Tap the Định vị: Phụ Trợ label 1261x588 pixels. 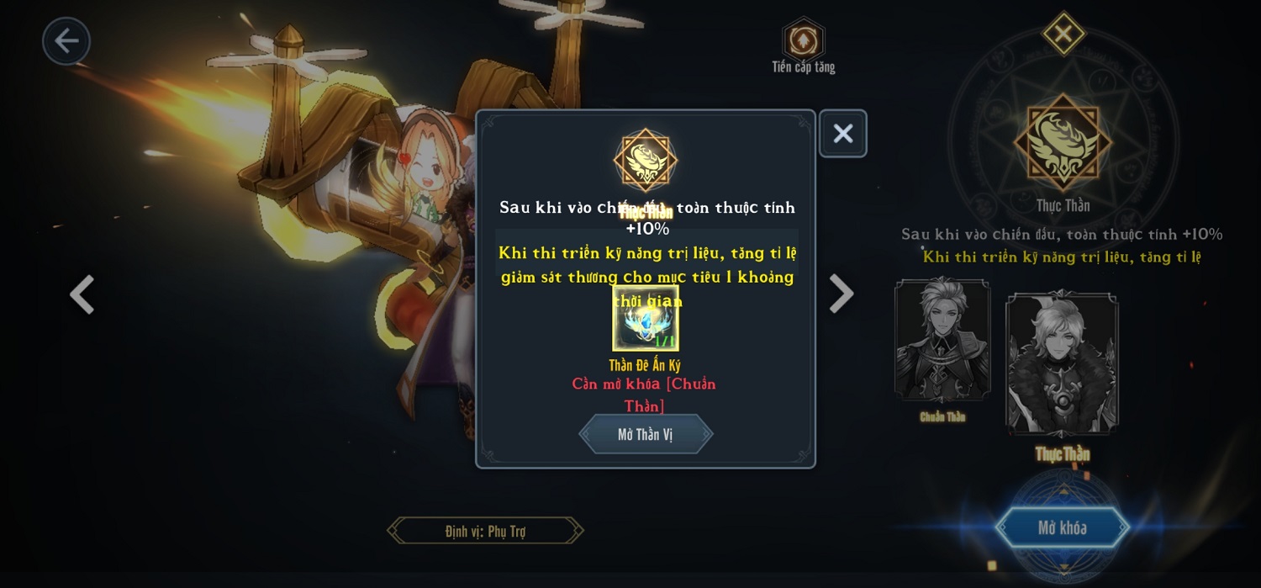click(485, 531)
